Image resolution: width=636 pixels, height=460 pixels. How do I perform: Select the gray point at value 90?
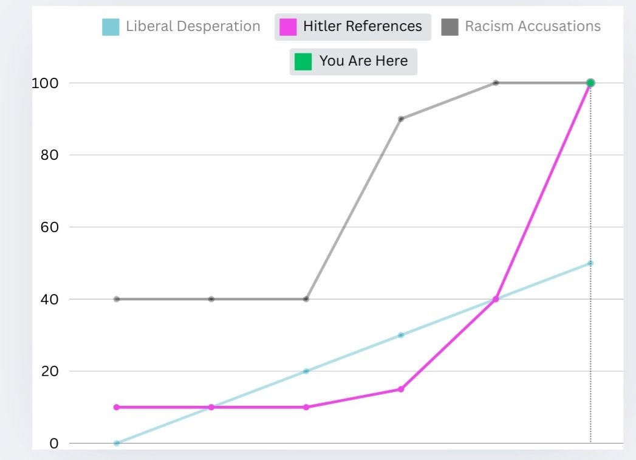tap(401, 119)
